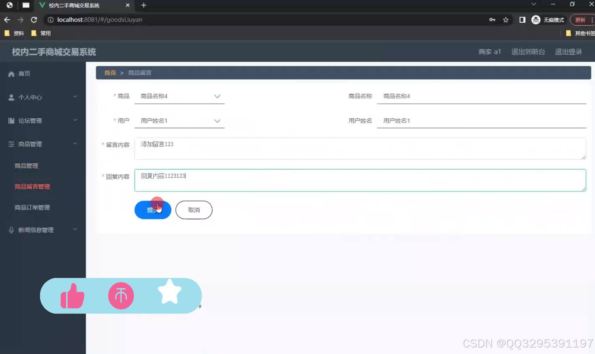Click the pink thumbs-up like icon
This screenshot has height=354, width=595.
[73, 296]
